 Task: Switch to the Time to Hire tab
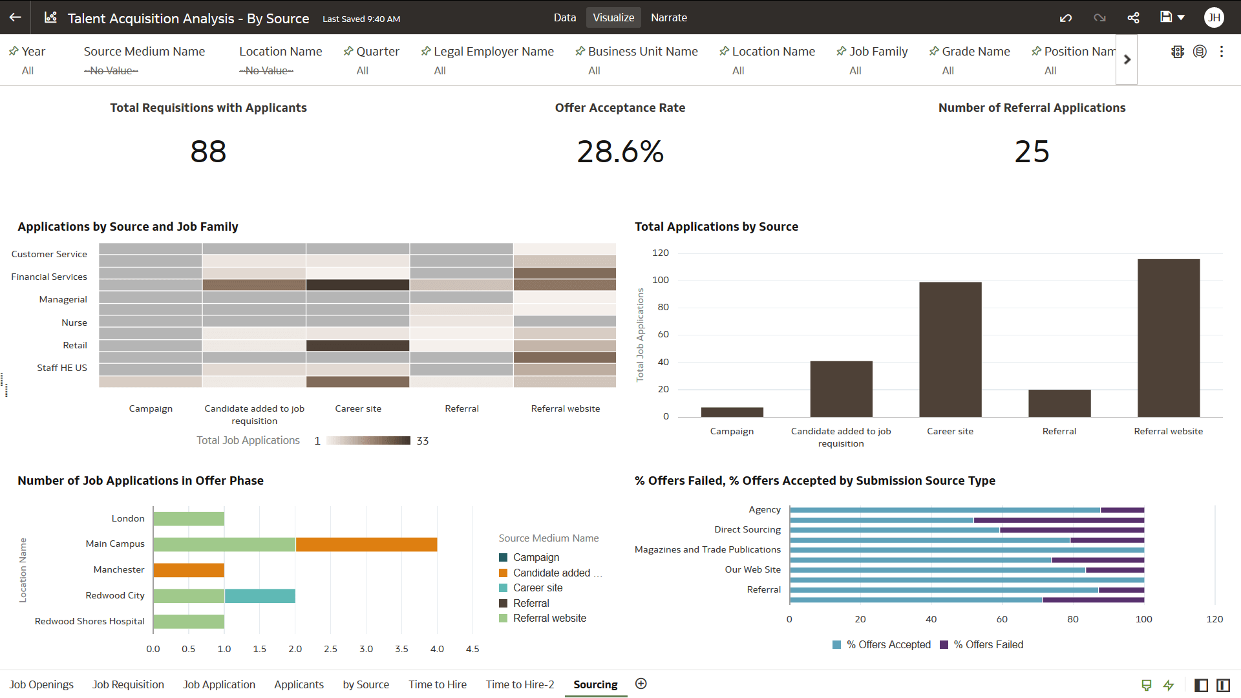437,684
